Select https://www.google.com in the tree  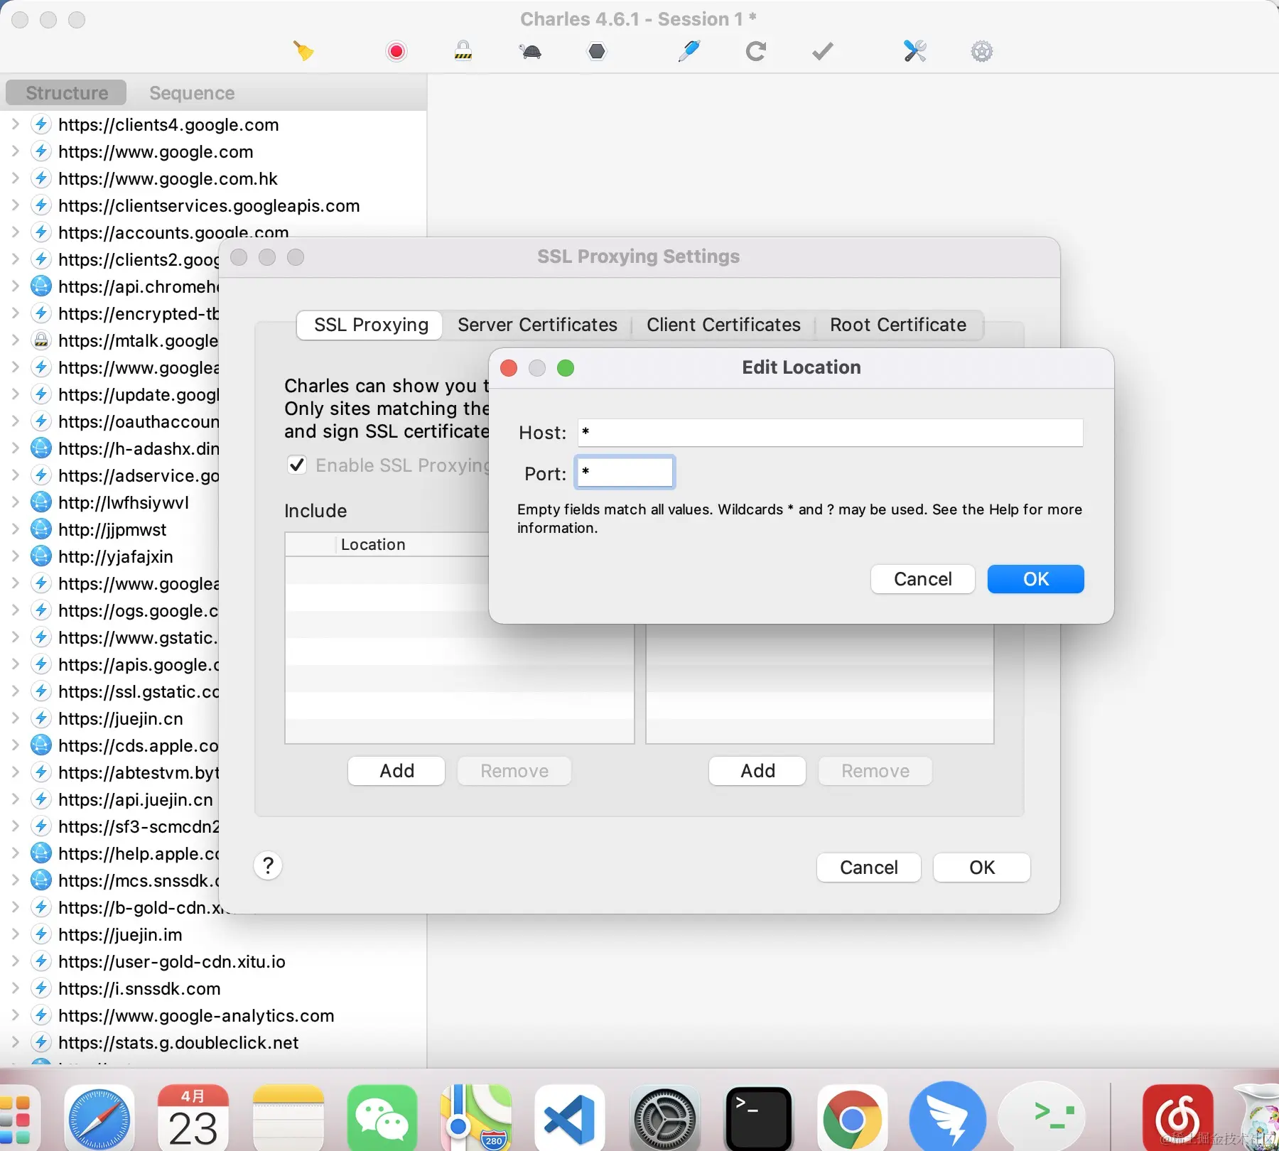click(156, 151)
